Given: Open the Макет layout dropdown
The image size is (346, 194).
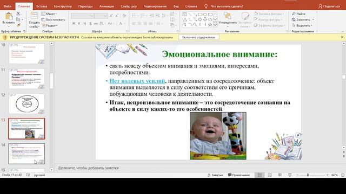Looking at the screenshot, I should click(x=49, y=13).
